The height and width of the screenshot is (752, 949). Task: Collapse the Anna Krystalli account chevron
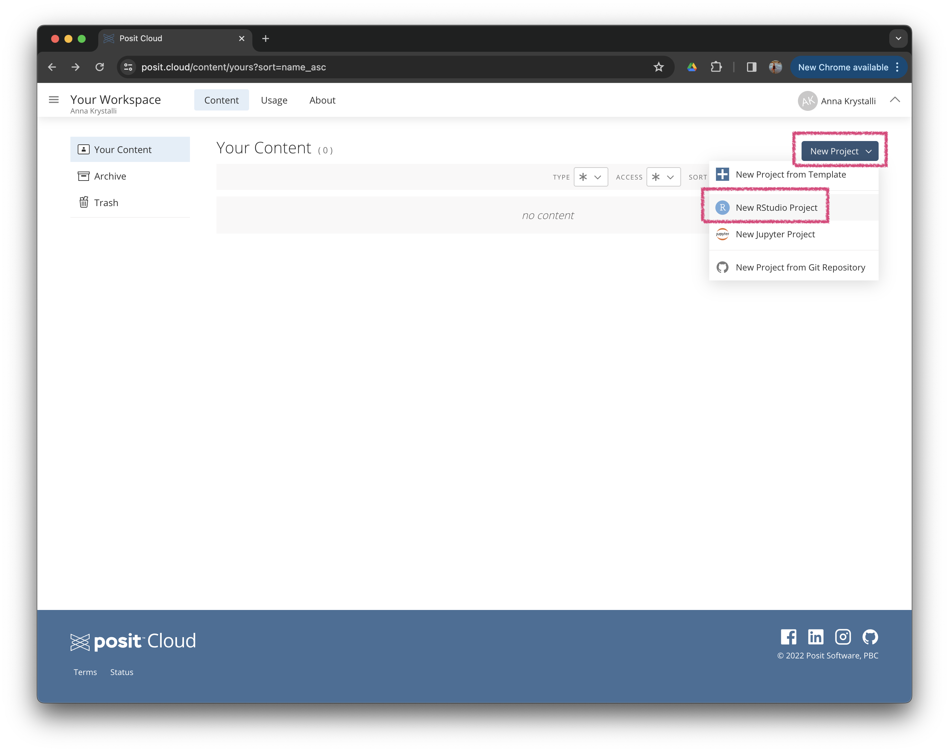(x=895, y=100)
